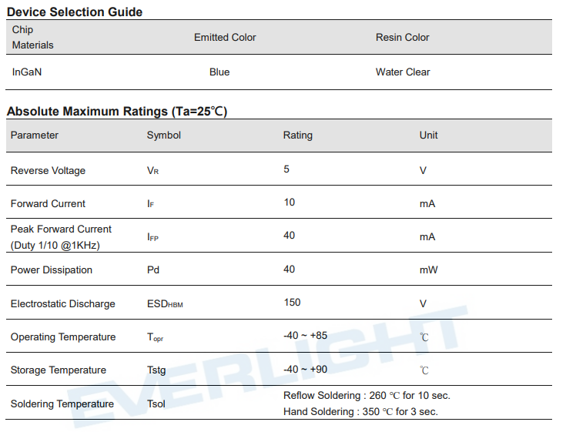This screenshot has height=432, width=566.
Task: Select the Symbol column header
Action: click(x=163, y=135)
